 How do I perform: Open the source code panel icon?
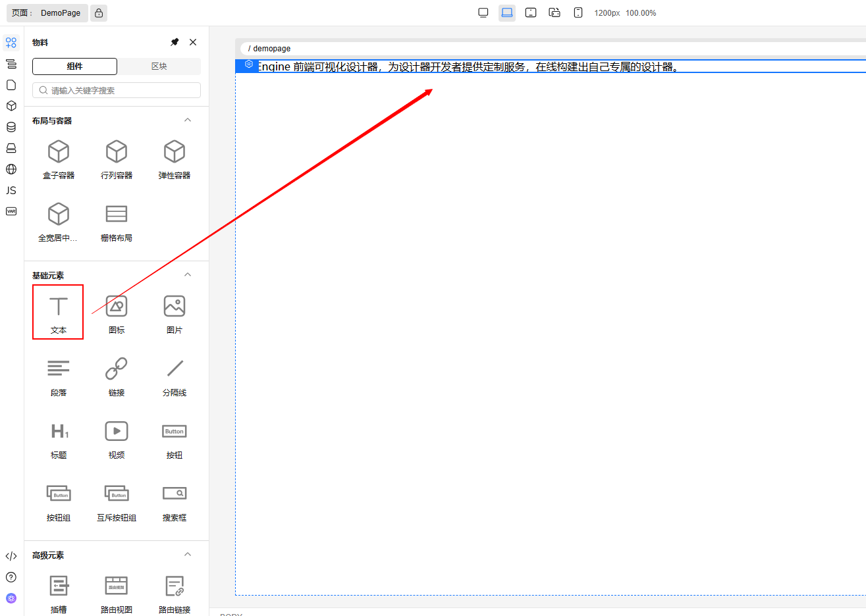click(11, 556)
